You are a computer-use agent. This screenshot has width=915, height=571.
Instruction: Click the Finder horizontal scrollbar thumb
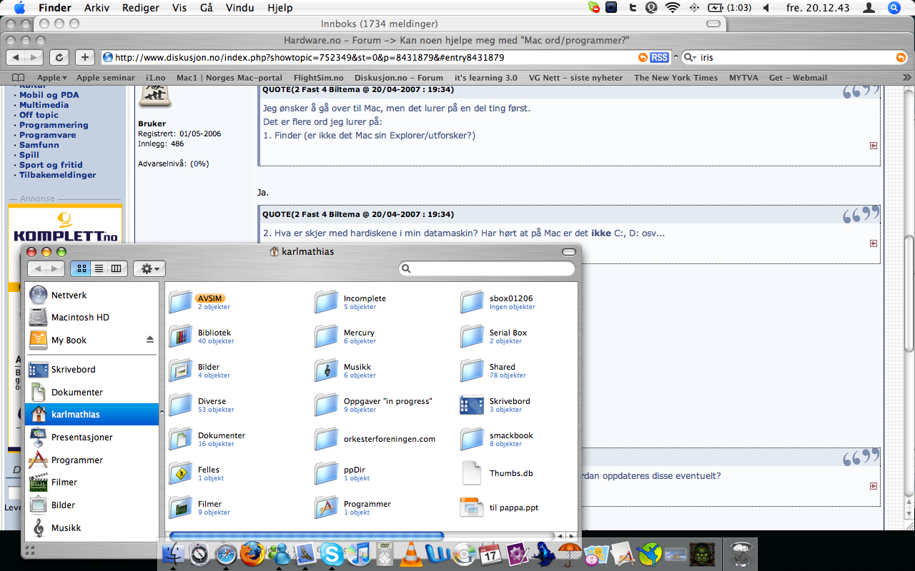306,535
